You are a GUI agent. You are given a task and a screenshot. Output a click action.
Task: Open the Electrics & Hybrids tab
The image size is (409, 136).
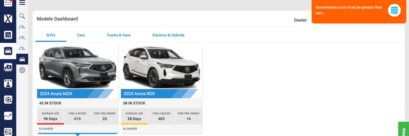pos(168,35)
